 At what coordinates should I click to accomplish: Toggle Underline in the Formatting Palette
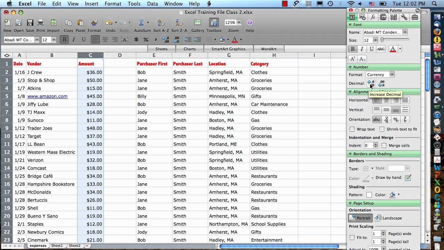(x=372, y=49)
